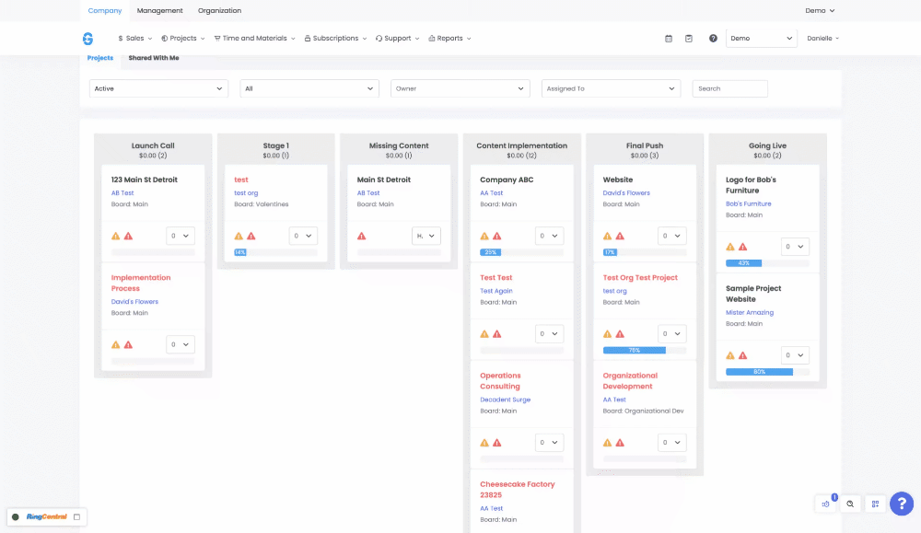Open the timer icon with notification badge
This screenshot has width=921, height=533.
click(x=826, y=504)
